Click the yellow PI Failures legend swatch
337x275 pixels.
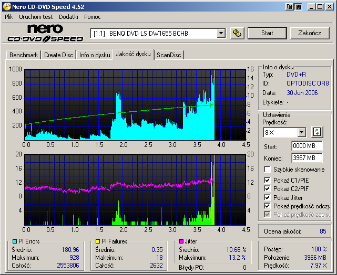(x=98, y=241)
